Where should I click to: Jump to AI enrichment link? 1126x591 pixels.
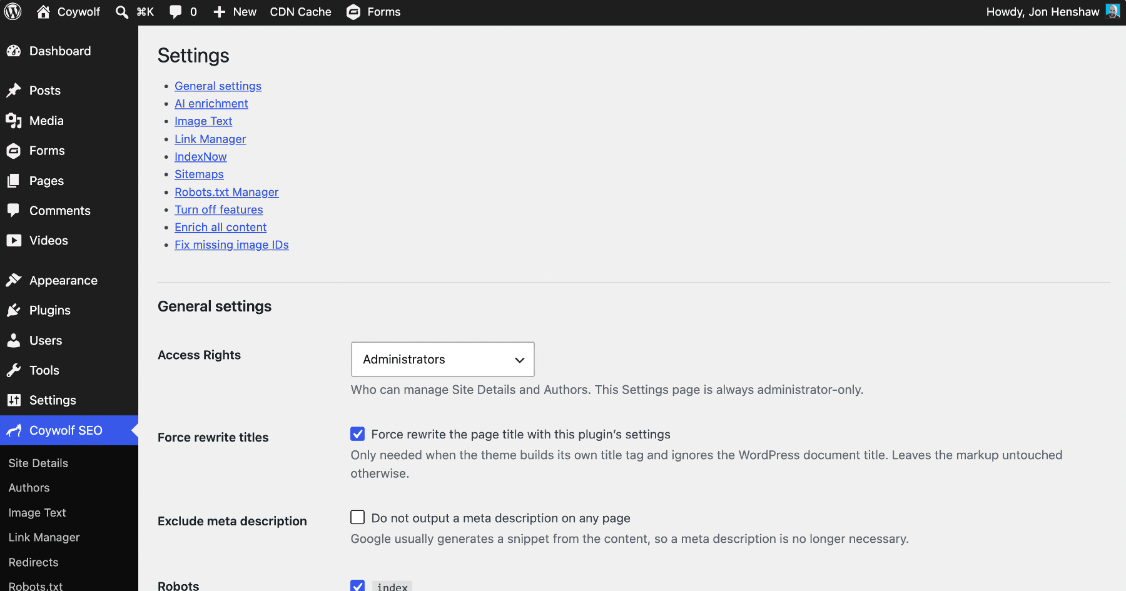click(x=211, y=104)
